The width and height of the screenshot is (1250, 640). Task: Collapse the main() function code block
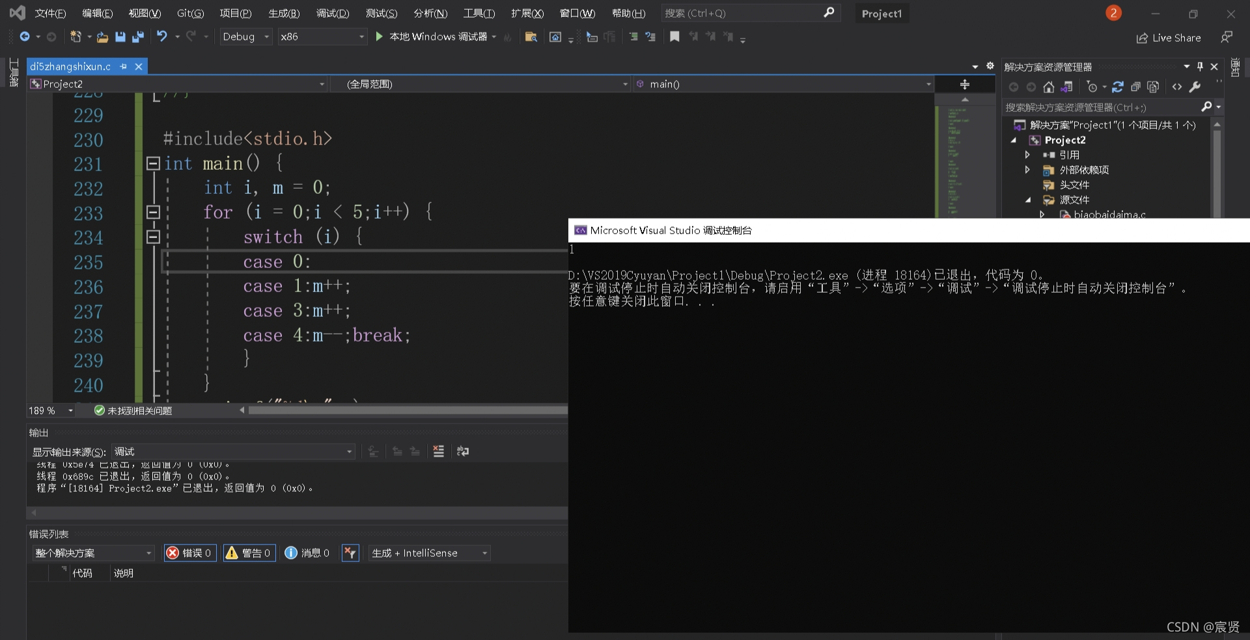point(153,163)
